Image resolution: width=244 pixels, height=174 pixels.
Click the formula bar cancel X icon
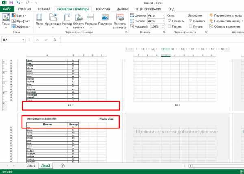point(37,40)
